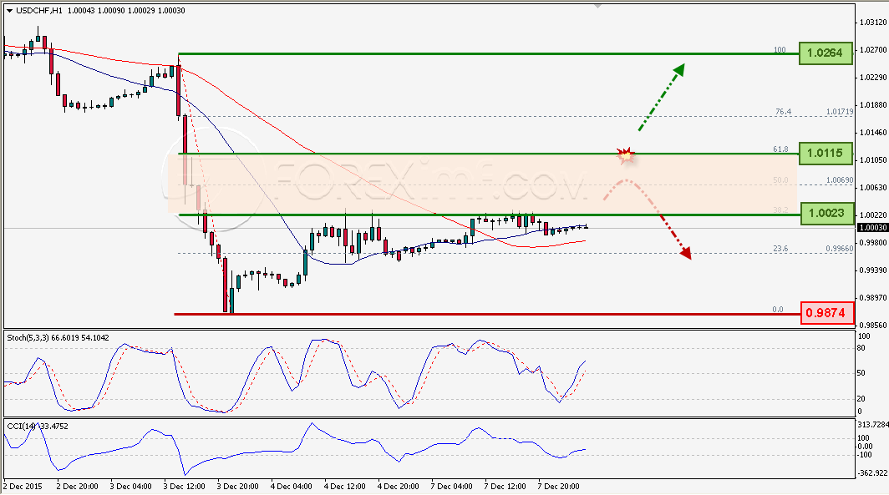Click the 1.0115 green price label
The width and height of the screenshot is (889, 495).
click(825, 153)
